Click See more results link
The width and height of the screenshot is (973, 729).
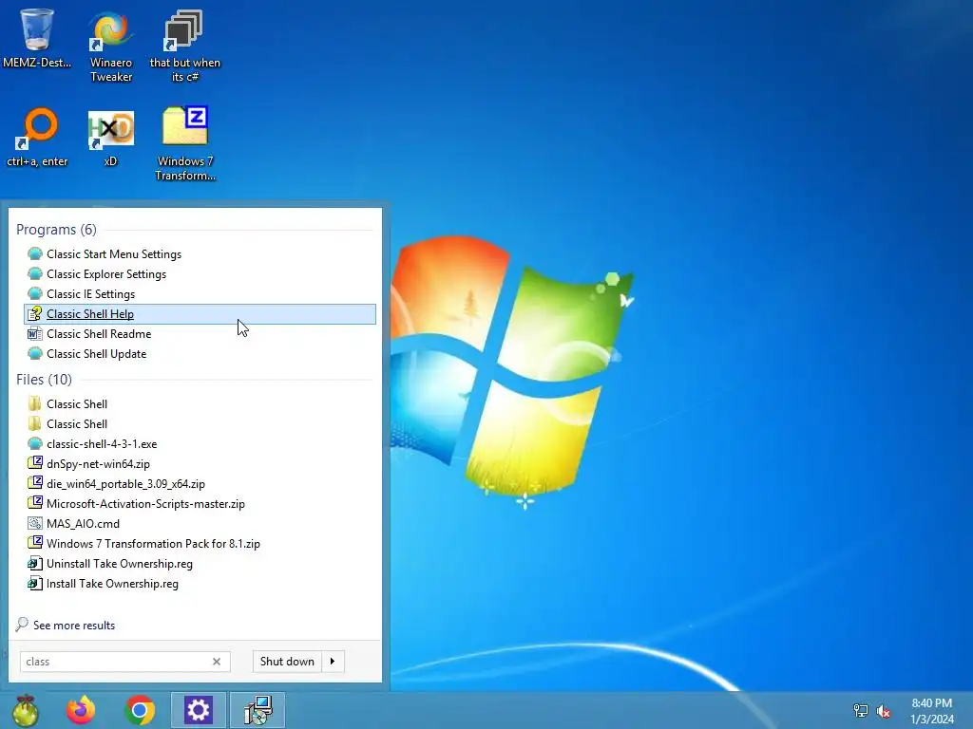[66, 625]
